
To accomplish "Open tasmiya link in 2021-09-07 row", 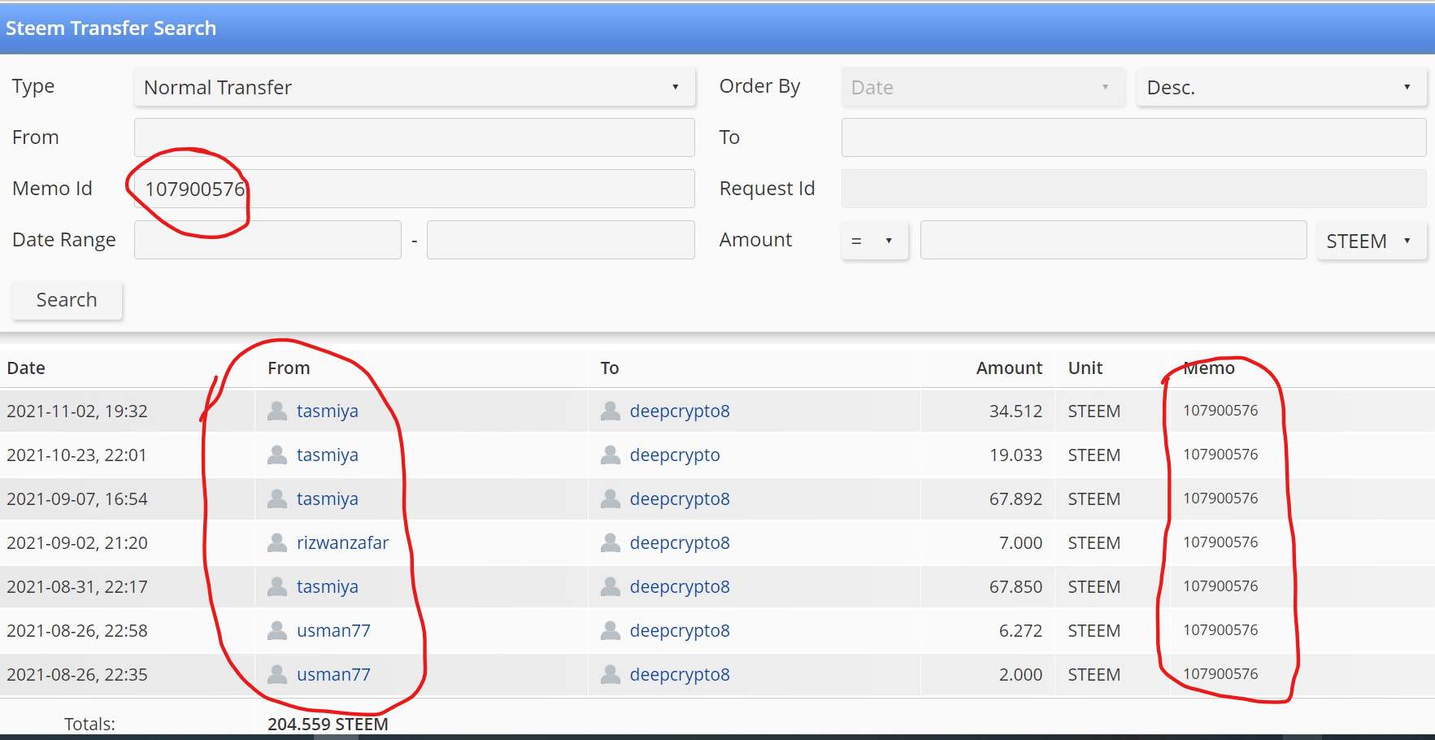I will pyautogui.click(x=328, y=498).
